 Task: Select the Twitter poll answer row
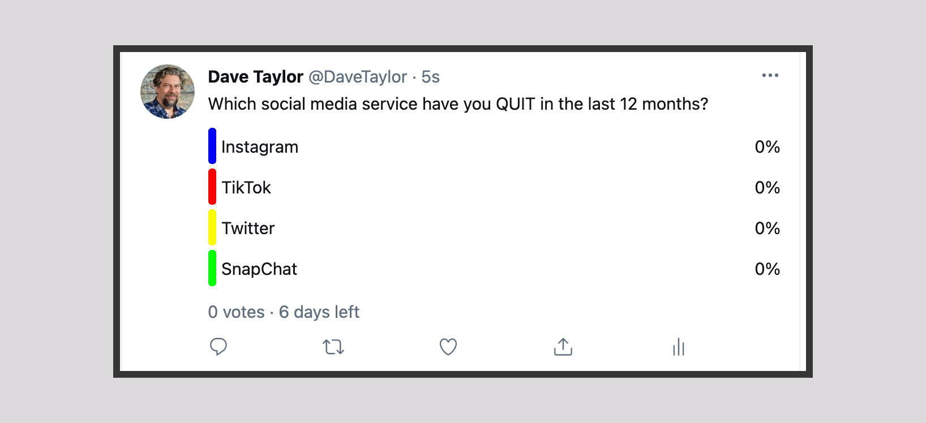pos(396,228)
